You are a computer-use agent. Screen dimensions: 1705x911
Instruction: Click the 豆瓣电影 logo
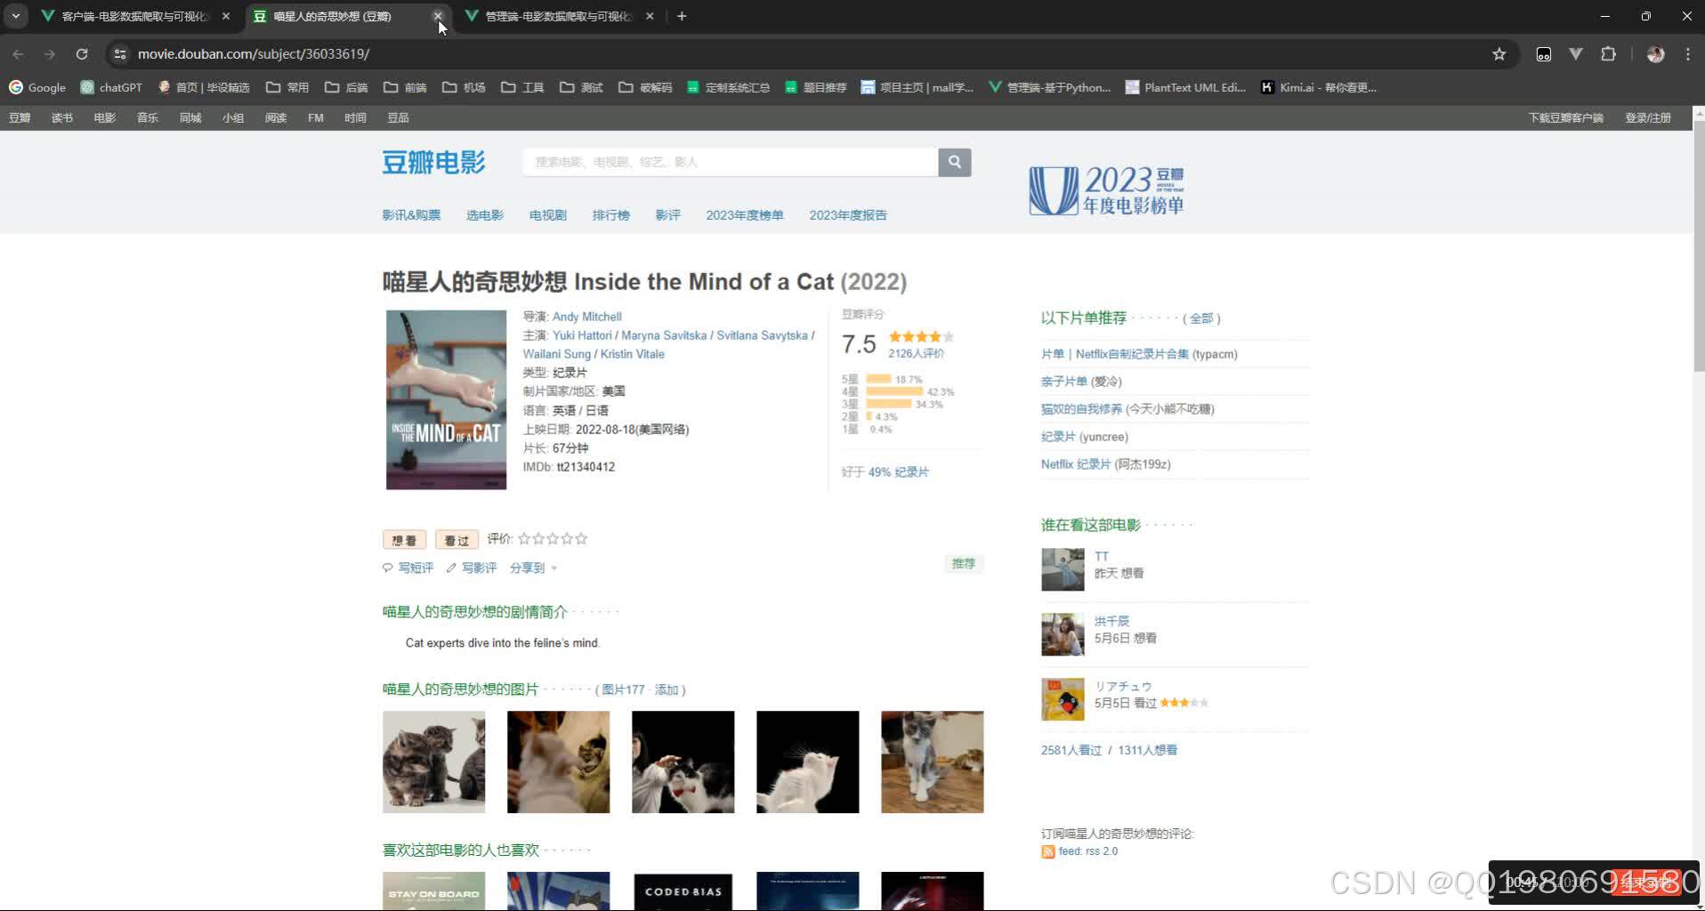434,163
